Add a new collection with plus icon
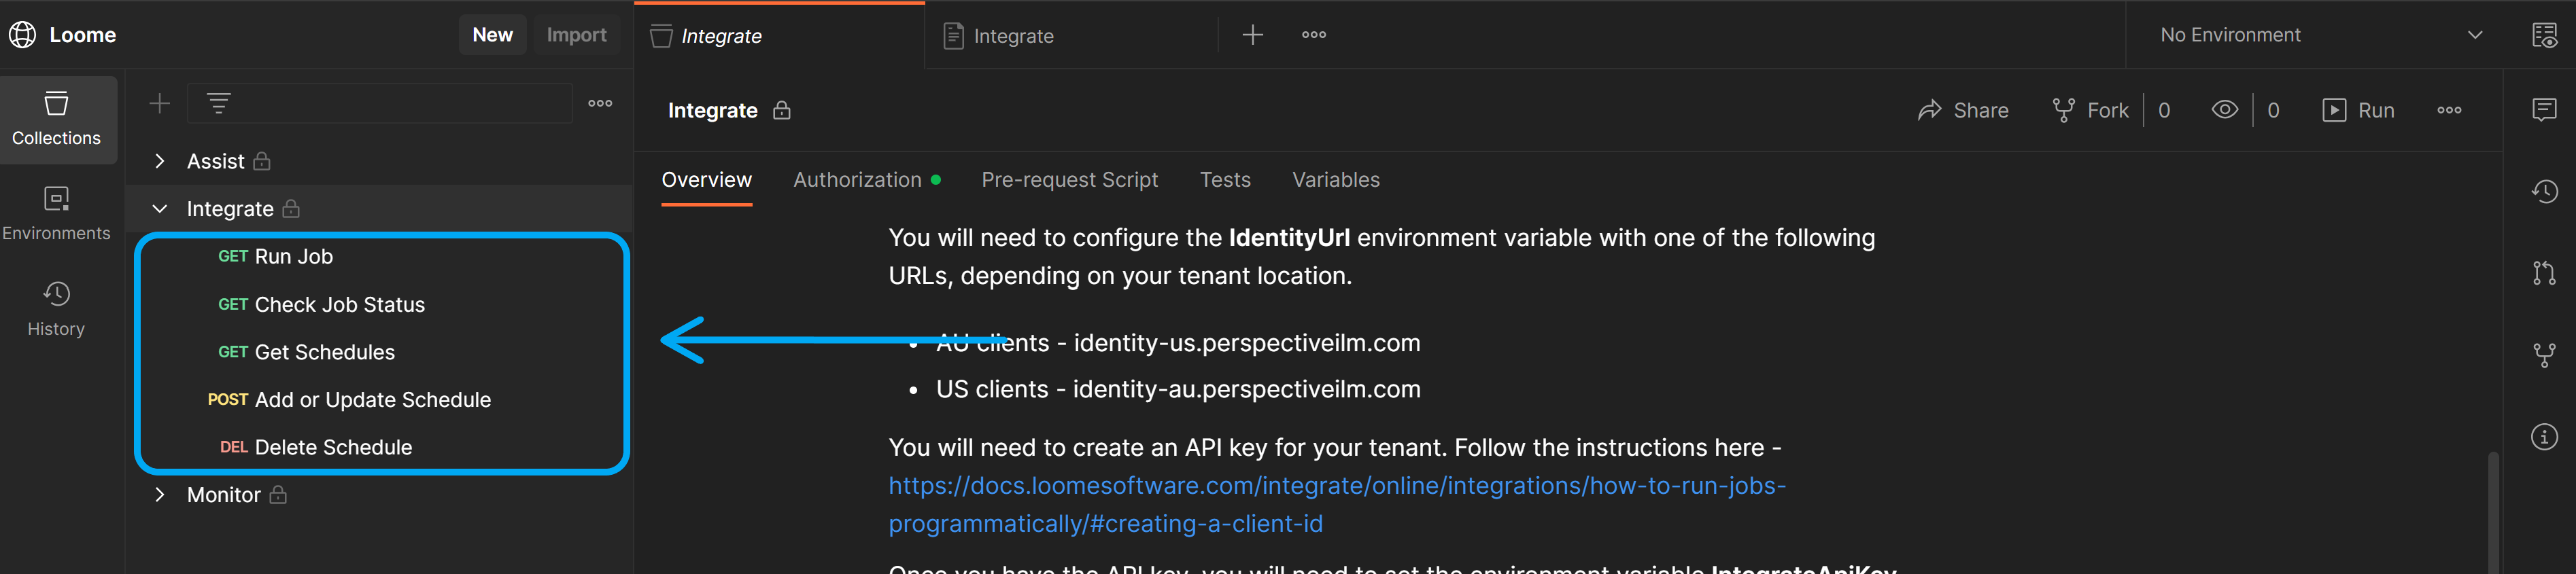This screenshot has width=2576, height=574. (x=160, y=104)
